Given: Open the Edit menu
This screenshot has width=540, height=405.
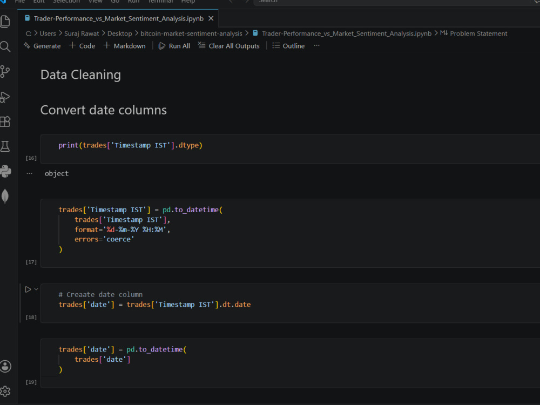Looking at the screenshot, I should [x=38, y=2].
